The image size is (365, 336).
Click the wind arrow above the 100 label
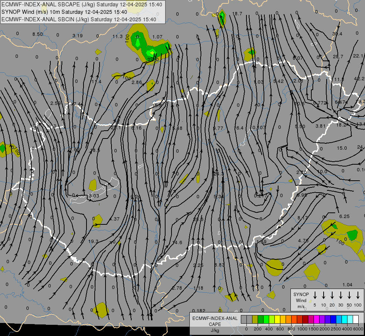358,295
